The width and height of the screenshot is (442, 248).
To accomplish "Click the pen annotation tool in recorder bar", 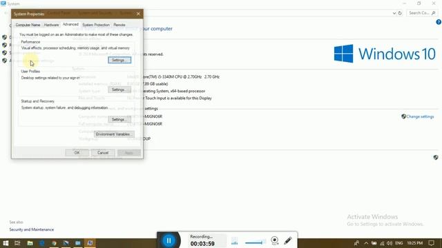I will pos(288,240).
